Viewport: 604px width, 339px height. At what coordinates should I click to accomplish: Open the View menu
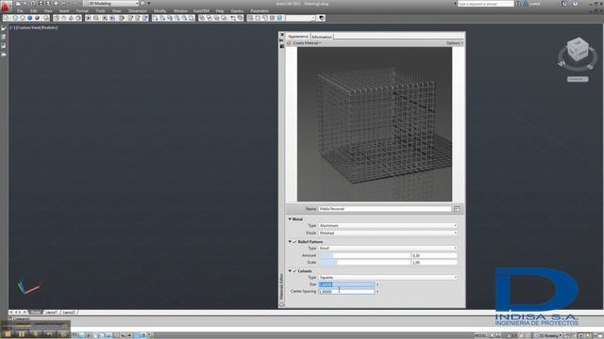(x=48, y=11)
